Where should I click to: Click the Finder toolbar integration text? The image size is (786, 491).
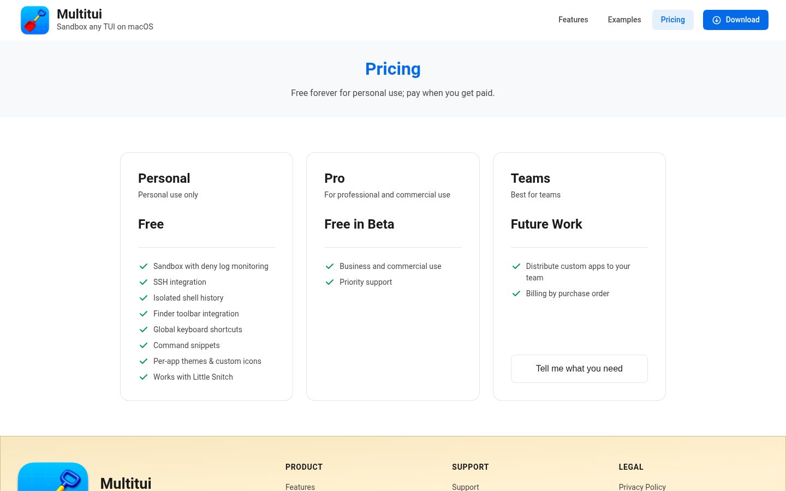click(196, 314)
